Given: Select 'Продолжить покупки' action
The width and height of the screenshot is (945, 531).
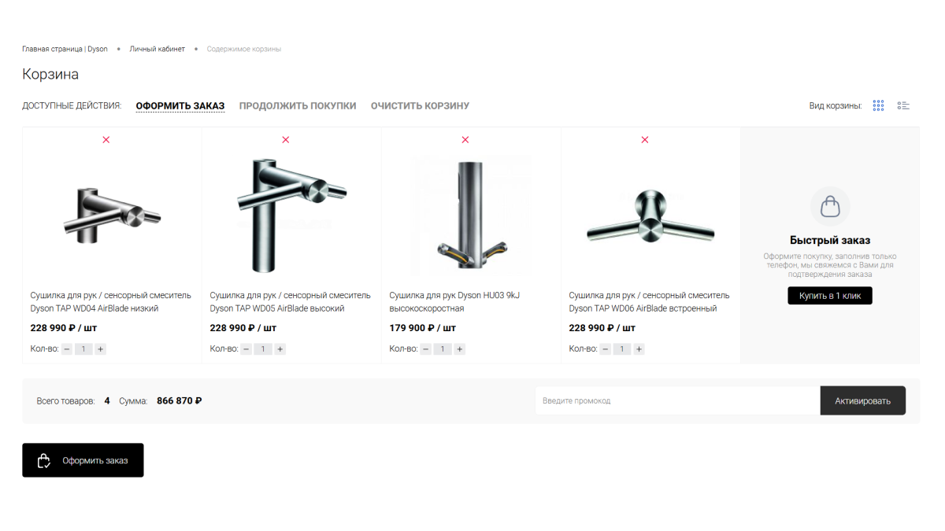Looking at the screenshot, I should (298, 106).
